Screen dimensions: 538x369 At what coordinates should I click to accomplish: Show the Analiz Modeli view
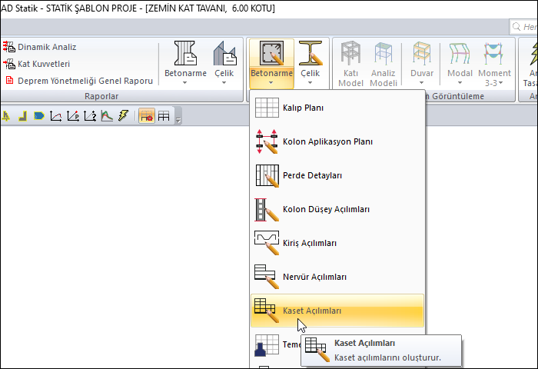[x=384, y=64]
